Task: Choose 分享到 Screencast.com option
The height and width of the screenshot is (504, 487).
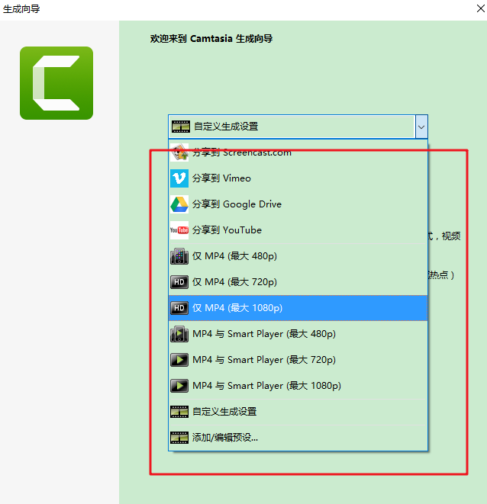Action: 298,152
